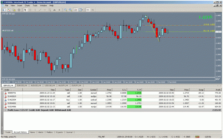Screen dimensions: 223x139
Task: Select buy order 51462004 row icon
Action: 5,100
